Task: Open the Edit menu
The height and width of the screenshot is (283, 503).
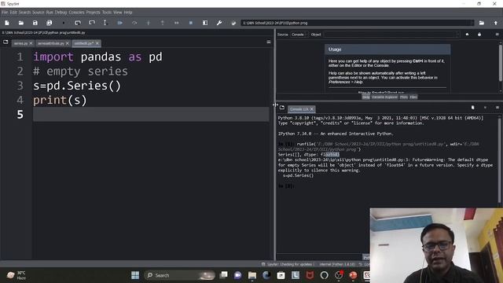Action: 13,13
